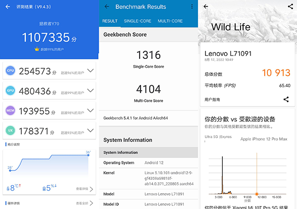Tap the temperature monitoring line graph
This screenshot has width=297, height=209.
coord(49,163)
